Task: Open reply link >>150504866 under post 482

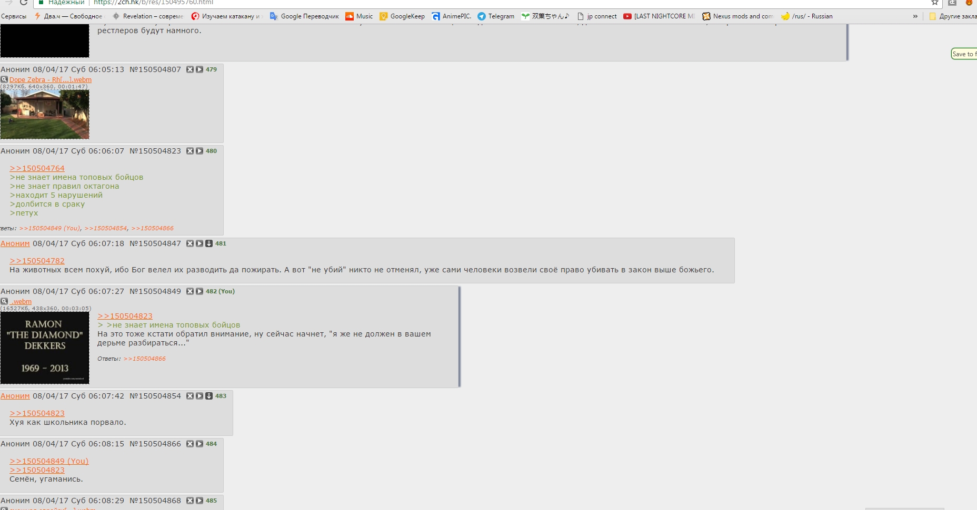Action: pyautogui.click(x=144, y=359)
